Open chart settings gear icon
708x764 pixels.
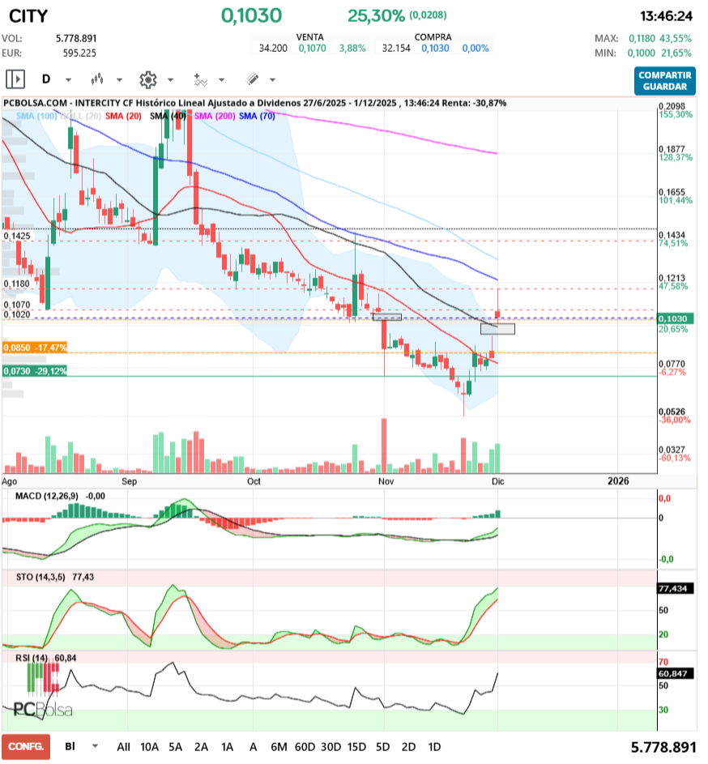click(147, 79)
